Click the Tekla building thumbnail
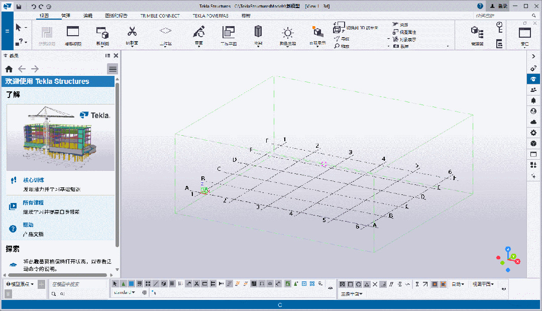Screen dimensions: 542x311 coord(60,138)
